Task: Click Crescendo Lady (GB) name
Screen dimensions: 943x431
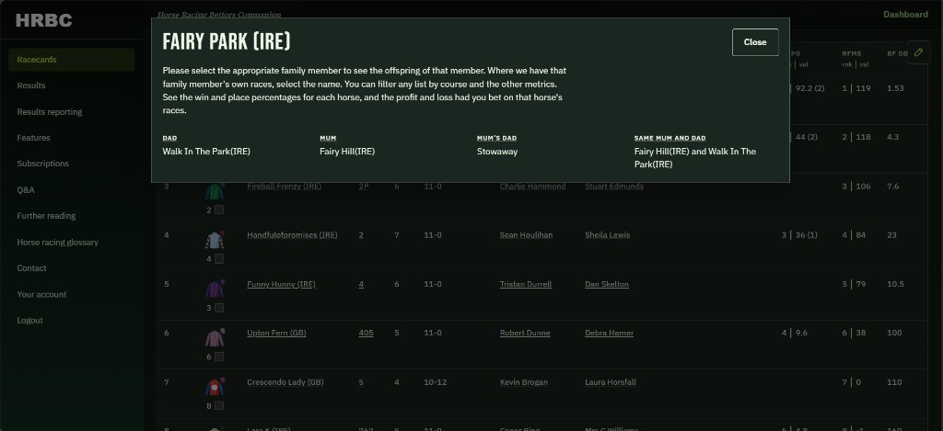Action: (285, 381)
